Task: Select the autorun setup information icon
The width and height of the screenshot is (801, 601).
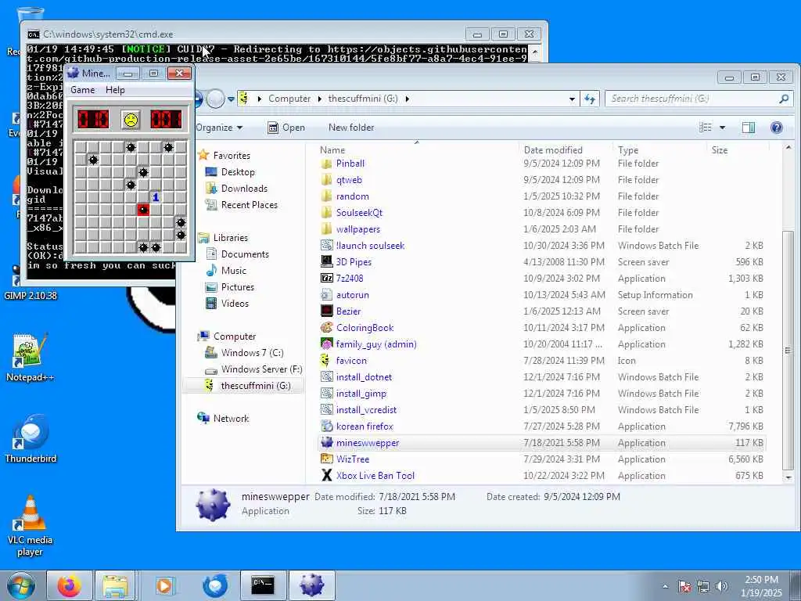Action: coord(326,295)
